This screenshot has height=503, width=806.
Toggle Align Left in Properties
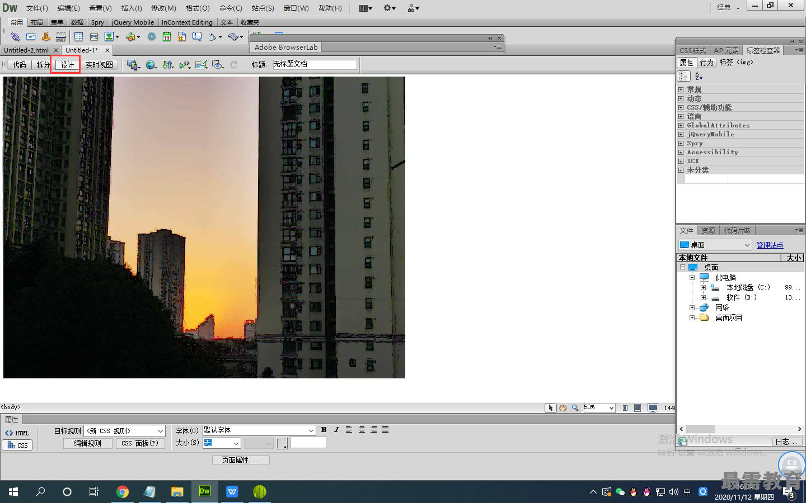tap(349, 430)
